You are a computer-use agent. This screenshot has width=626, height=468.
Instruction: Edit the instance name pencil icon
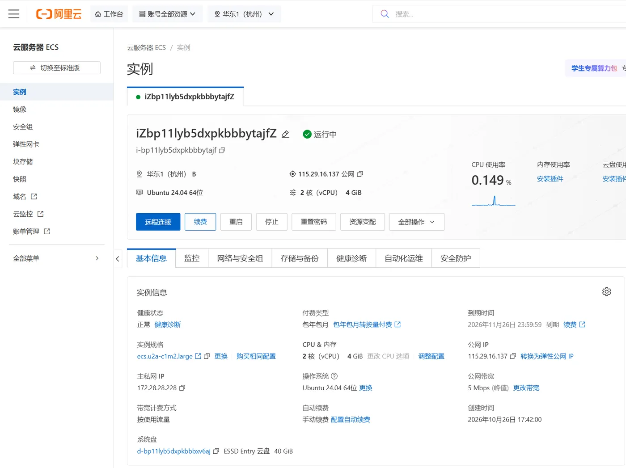pyautogui.click(x=285, y=134)
